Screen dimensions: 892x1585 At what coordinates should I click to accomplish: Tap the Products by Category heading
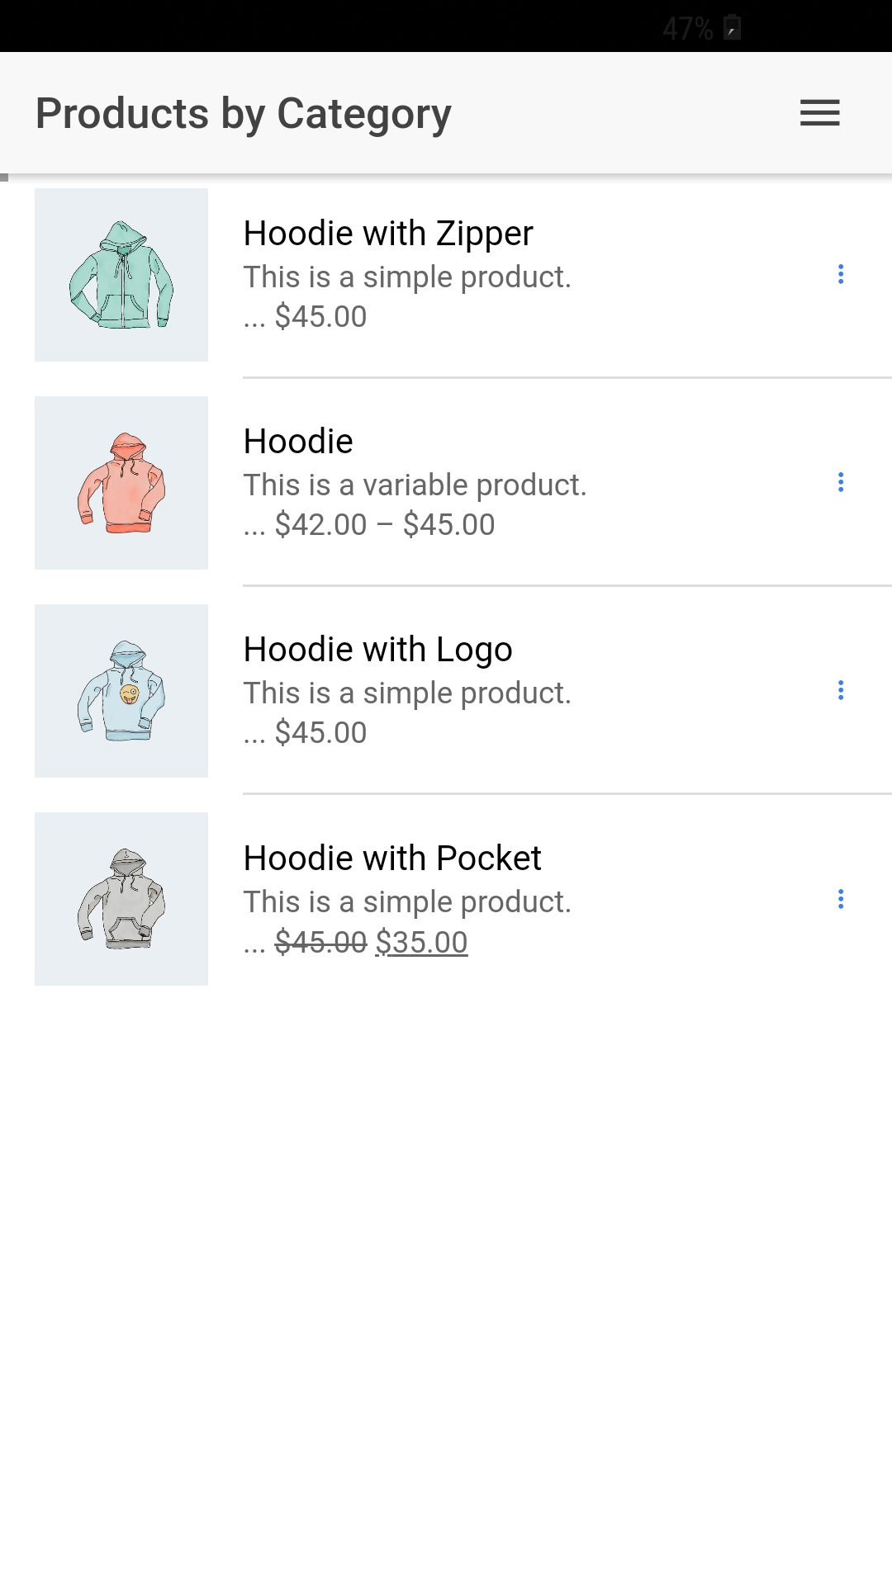(244, 114)
